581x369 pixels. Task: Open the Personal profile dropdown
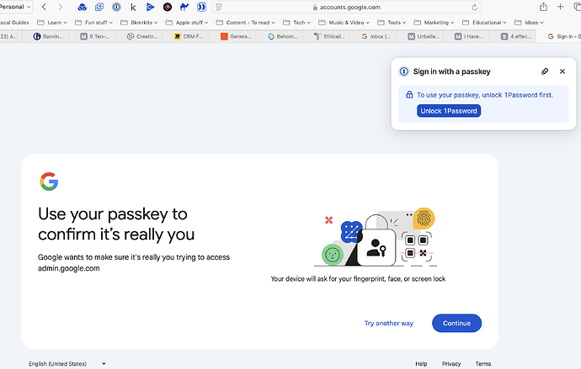(15, 7)
